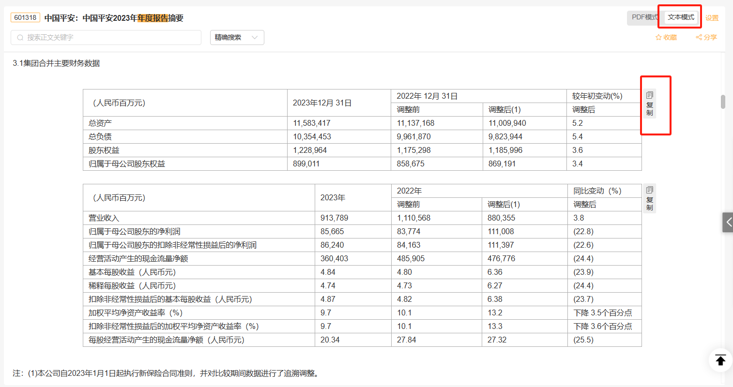
Task: Click the 总资产 row label
Action: [x=100, y=123]
